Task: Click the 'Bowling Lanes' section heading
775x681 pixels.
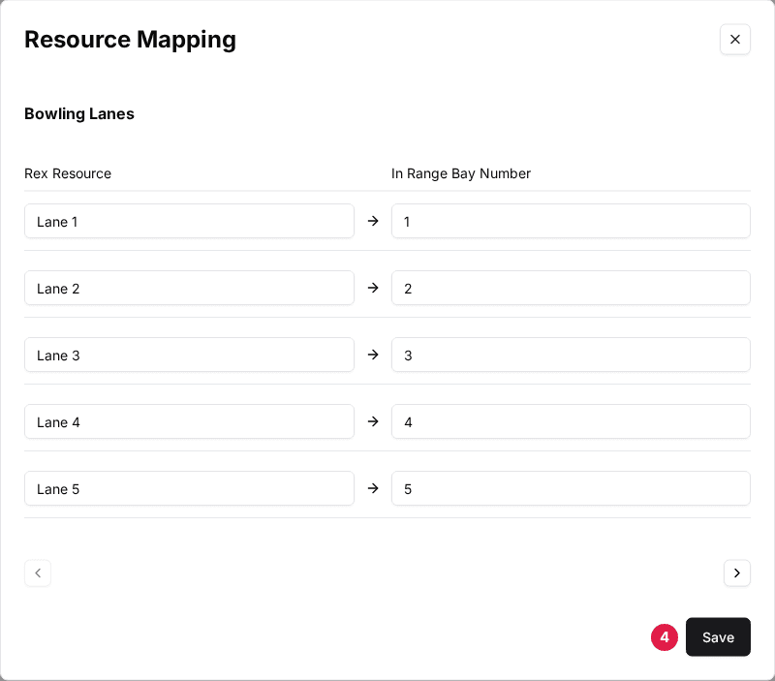Action: (x=79, y=113)
